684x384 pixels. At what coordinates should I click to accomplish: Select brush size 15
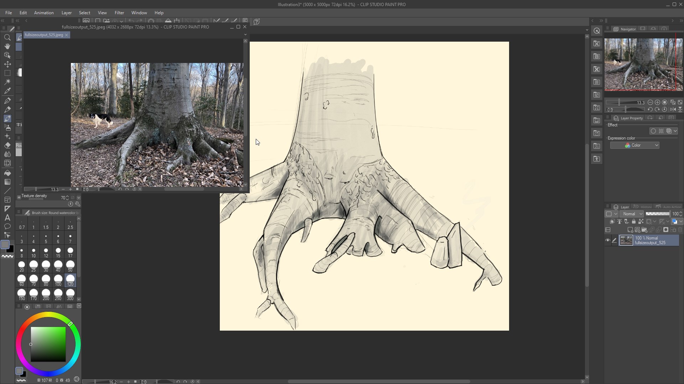(x=58, y=252)
